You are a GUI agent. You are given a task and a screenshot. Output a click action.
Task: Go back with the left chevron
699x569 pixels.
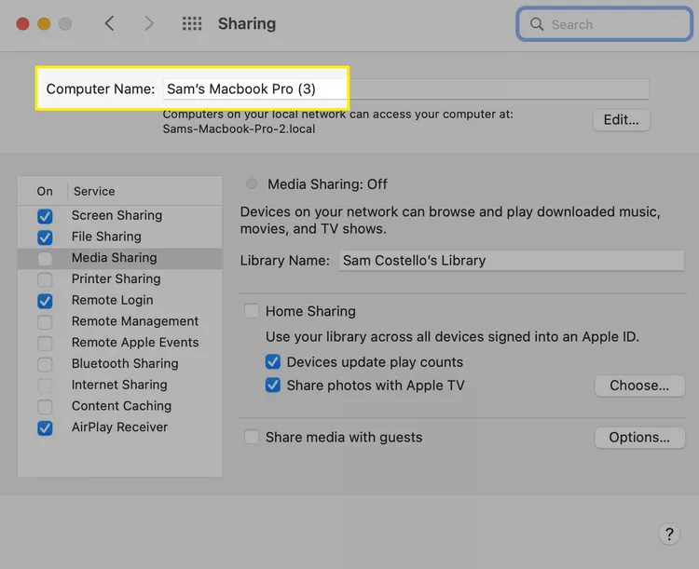click(110, 23)
